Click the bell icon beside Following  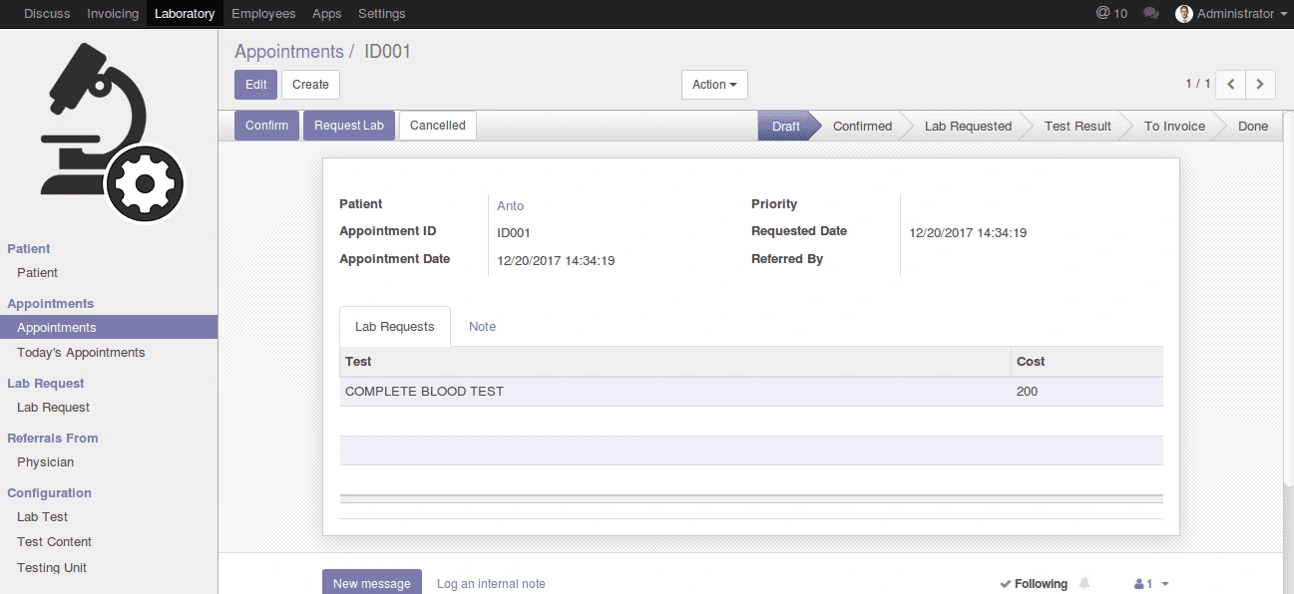pos(1083,583)
